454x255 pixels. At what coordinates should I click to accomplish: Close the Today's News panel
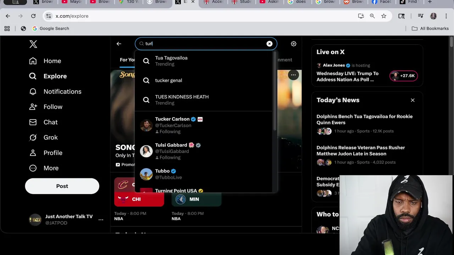click(413, 100)
